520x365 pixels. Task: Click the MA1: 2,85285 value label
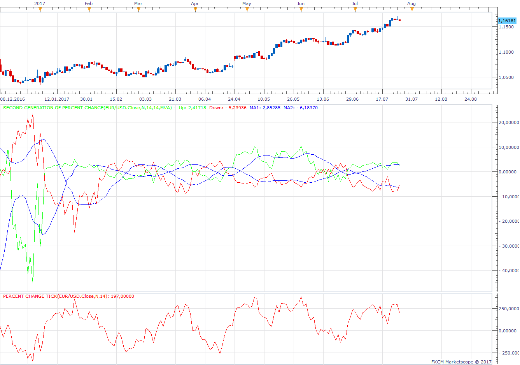pyautogui.click(x=265, y=108)
